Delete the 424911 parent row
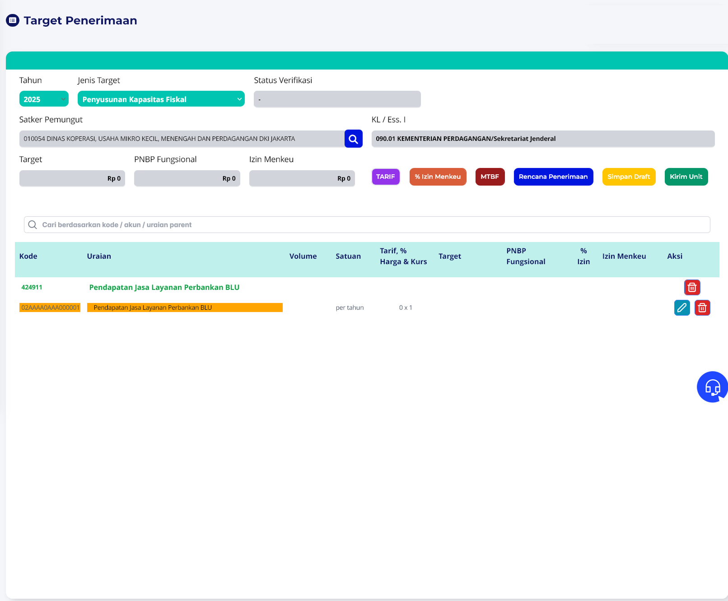Screen dimensions: 728x601 [x=692, y=288]
